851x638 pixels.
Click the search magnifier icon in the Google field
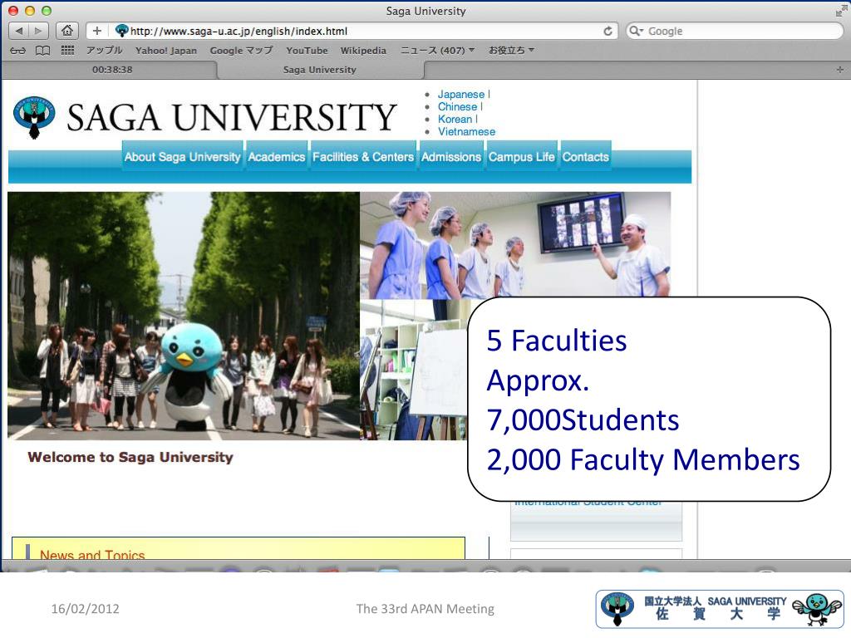[635, 31]
